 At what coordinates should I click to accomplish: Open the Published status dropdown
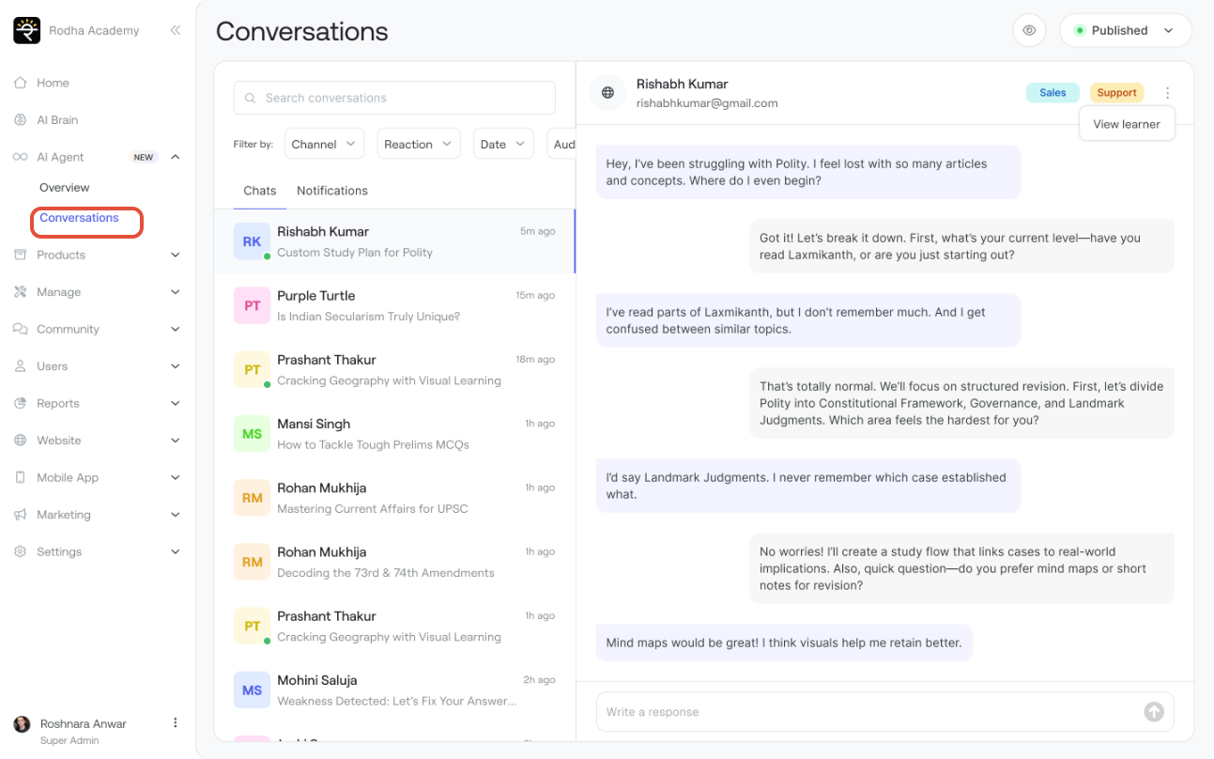(x=1125, y=30)
